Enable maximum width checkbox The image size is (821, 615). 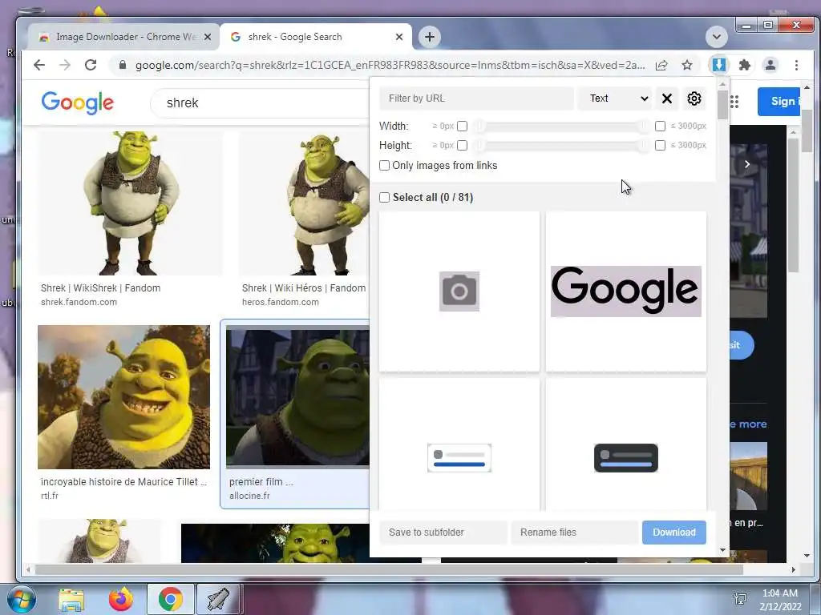pos(660,126)
